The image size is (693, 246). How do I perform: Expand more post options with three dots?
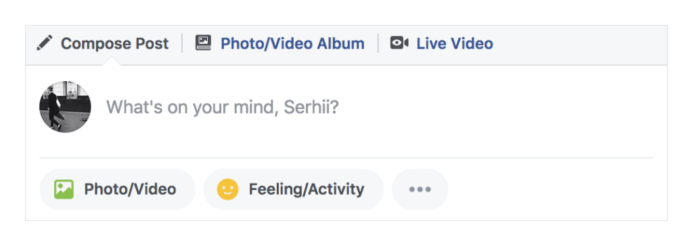[420, 189]
